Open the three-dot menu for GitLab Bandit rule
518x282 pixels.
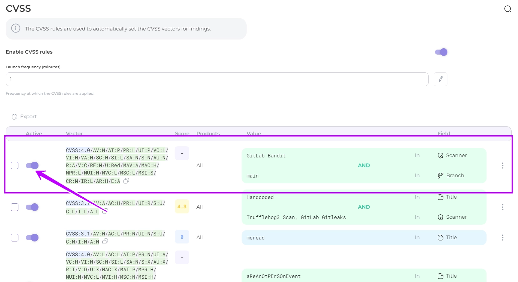point(502,165)
